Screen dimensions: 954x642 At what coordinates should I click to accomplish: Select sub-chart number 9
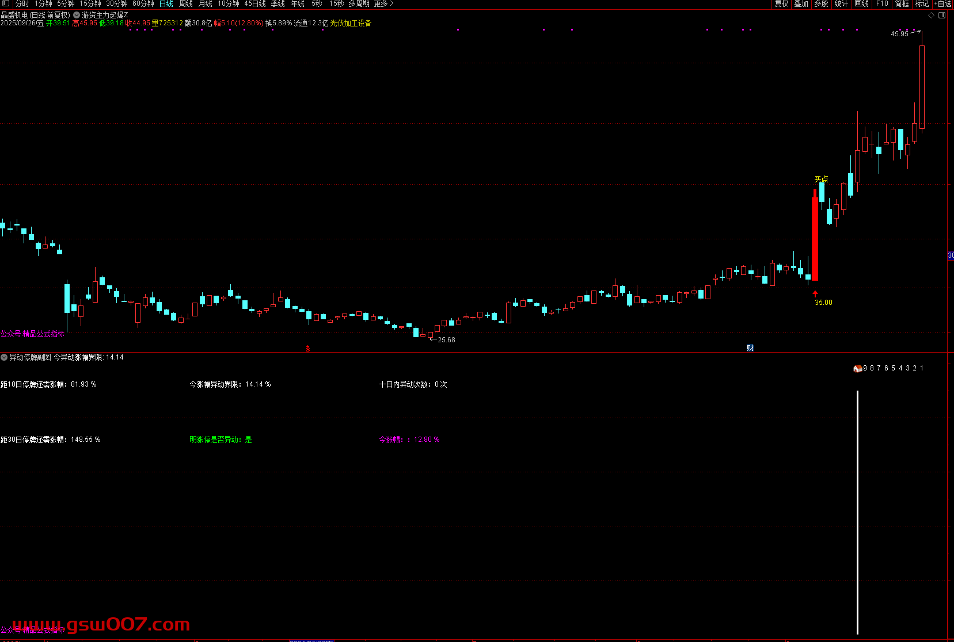click(865, 368)
